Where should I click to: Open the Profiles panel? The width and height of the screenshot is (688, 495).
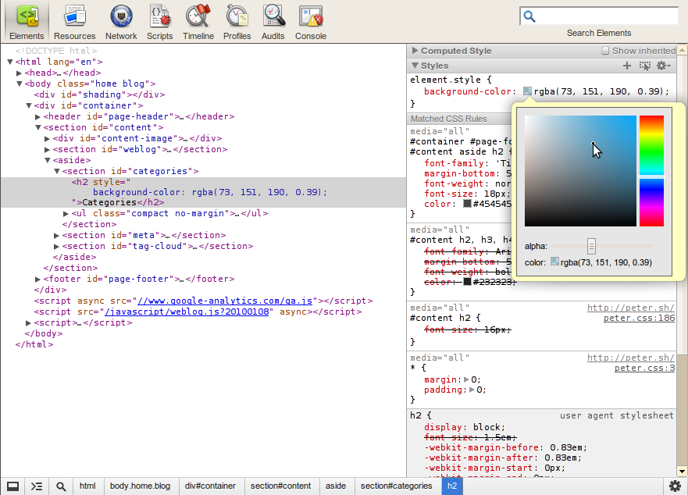pos(237,22)
